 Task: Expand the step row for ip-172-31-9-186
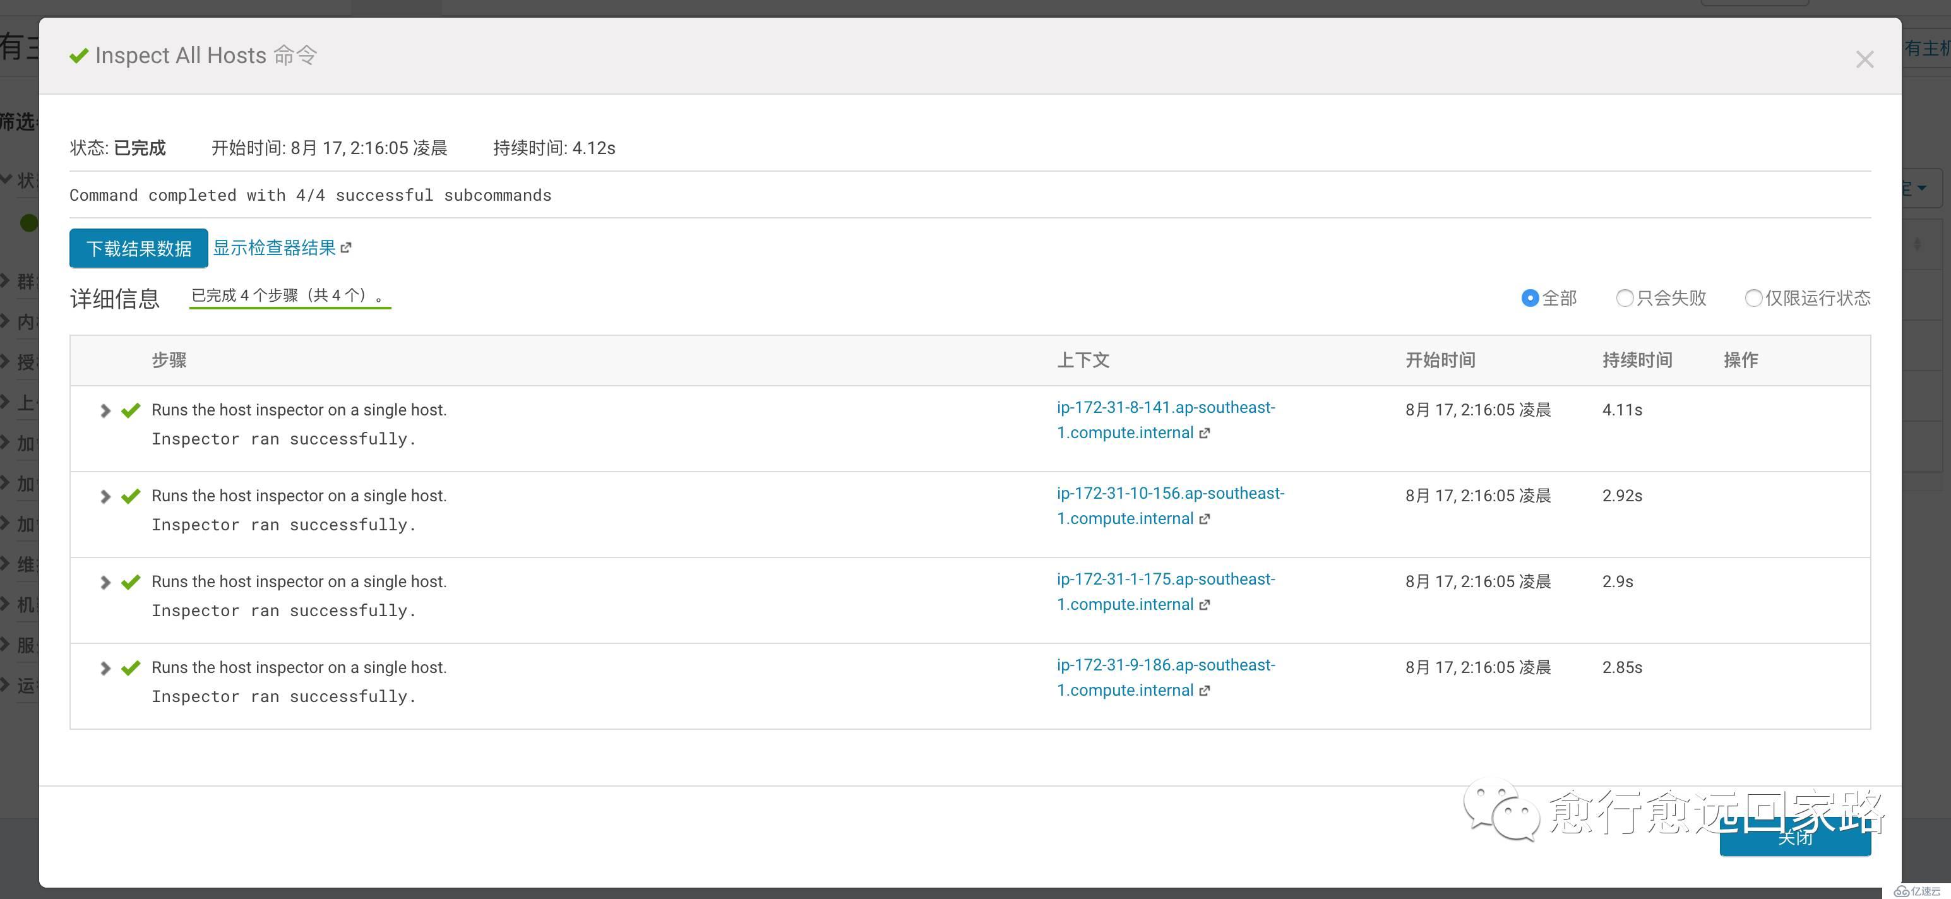[105, 668]
